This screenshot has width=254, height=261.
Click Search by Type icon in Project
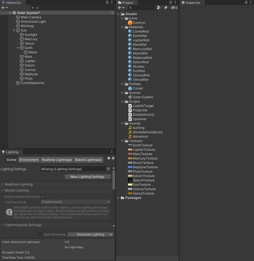(159, 8)
